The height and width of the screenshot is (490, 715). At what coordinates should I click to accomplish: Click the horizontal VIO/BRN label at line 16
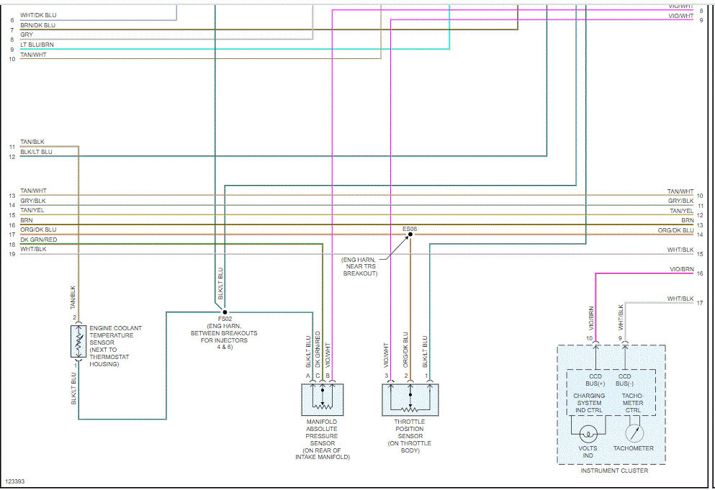tap(682, 269)
